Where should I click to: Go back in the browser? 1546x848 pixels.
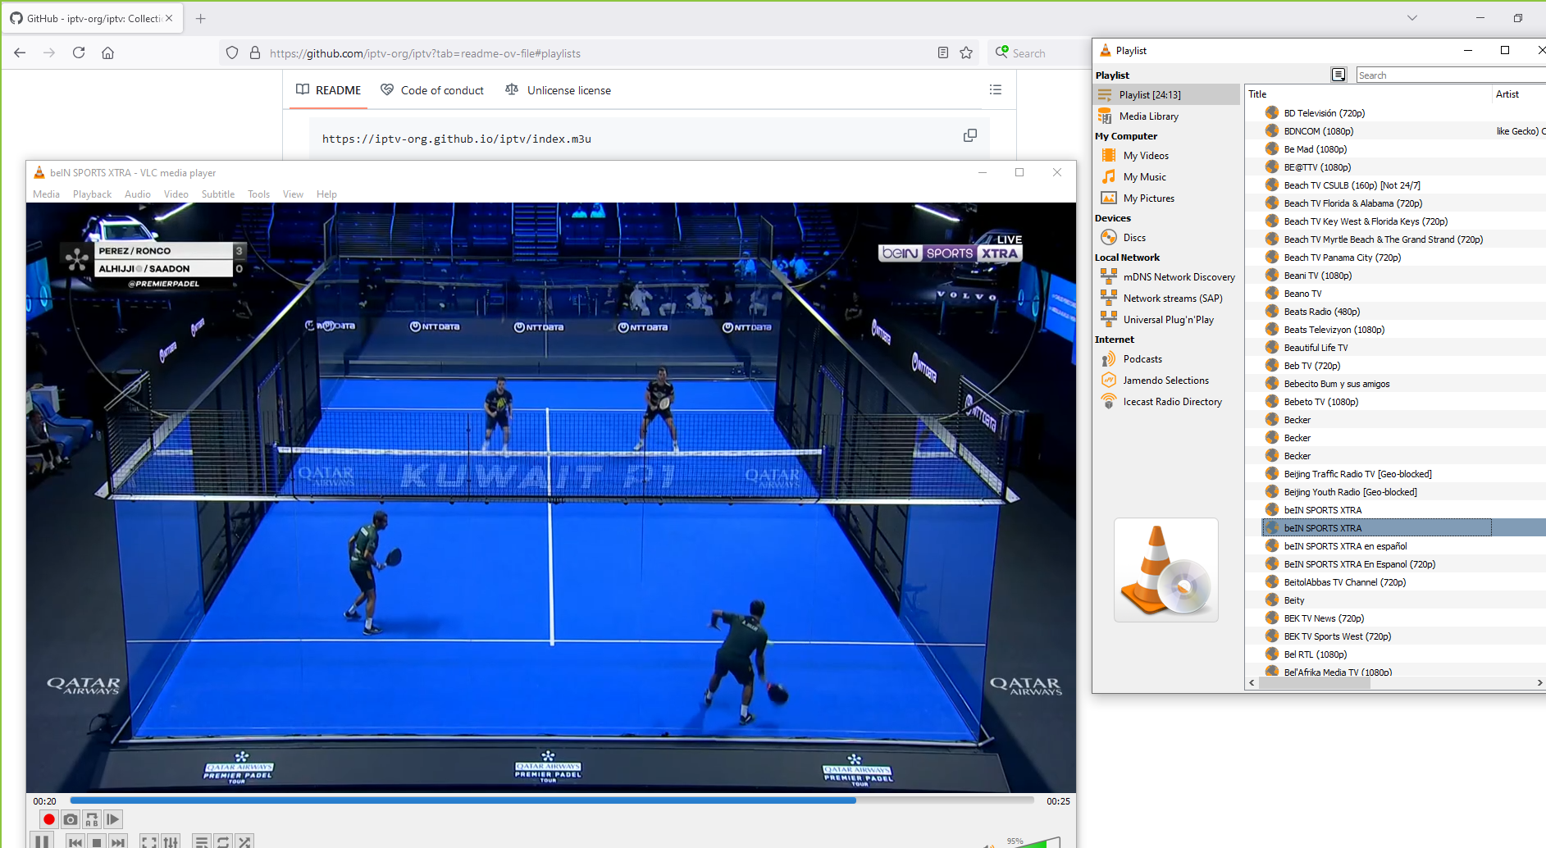click(20, 52)
